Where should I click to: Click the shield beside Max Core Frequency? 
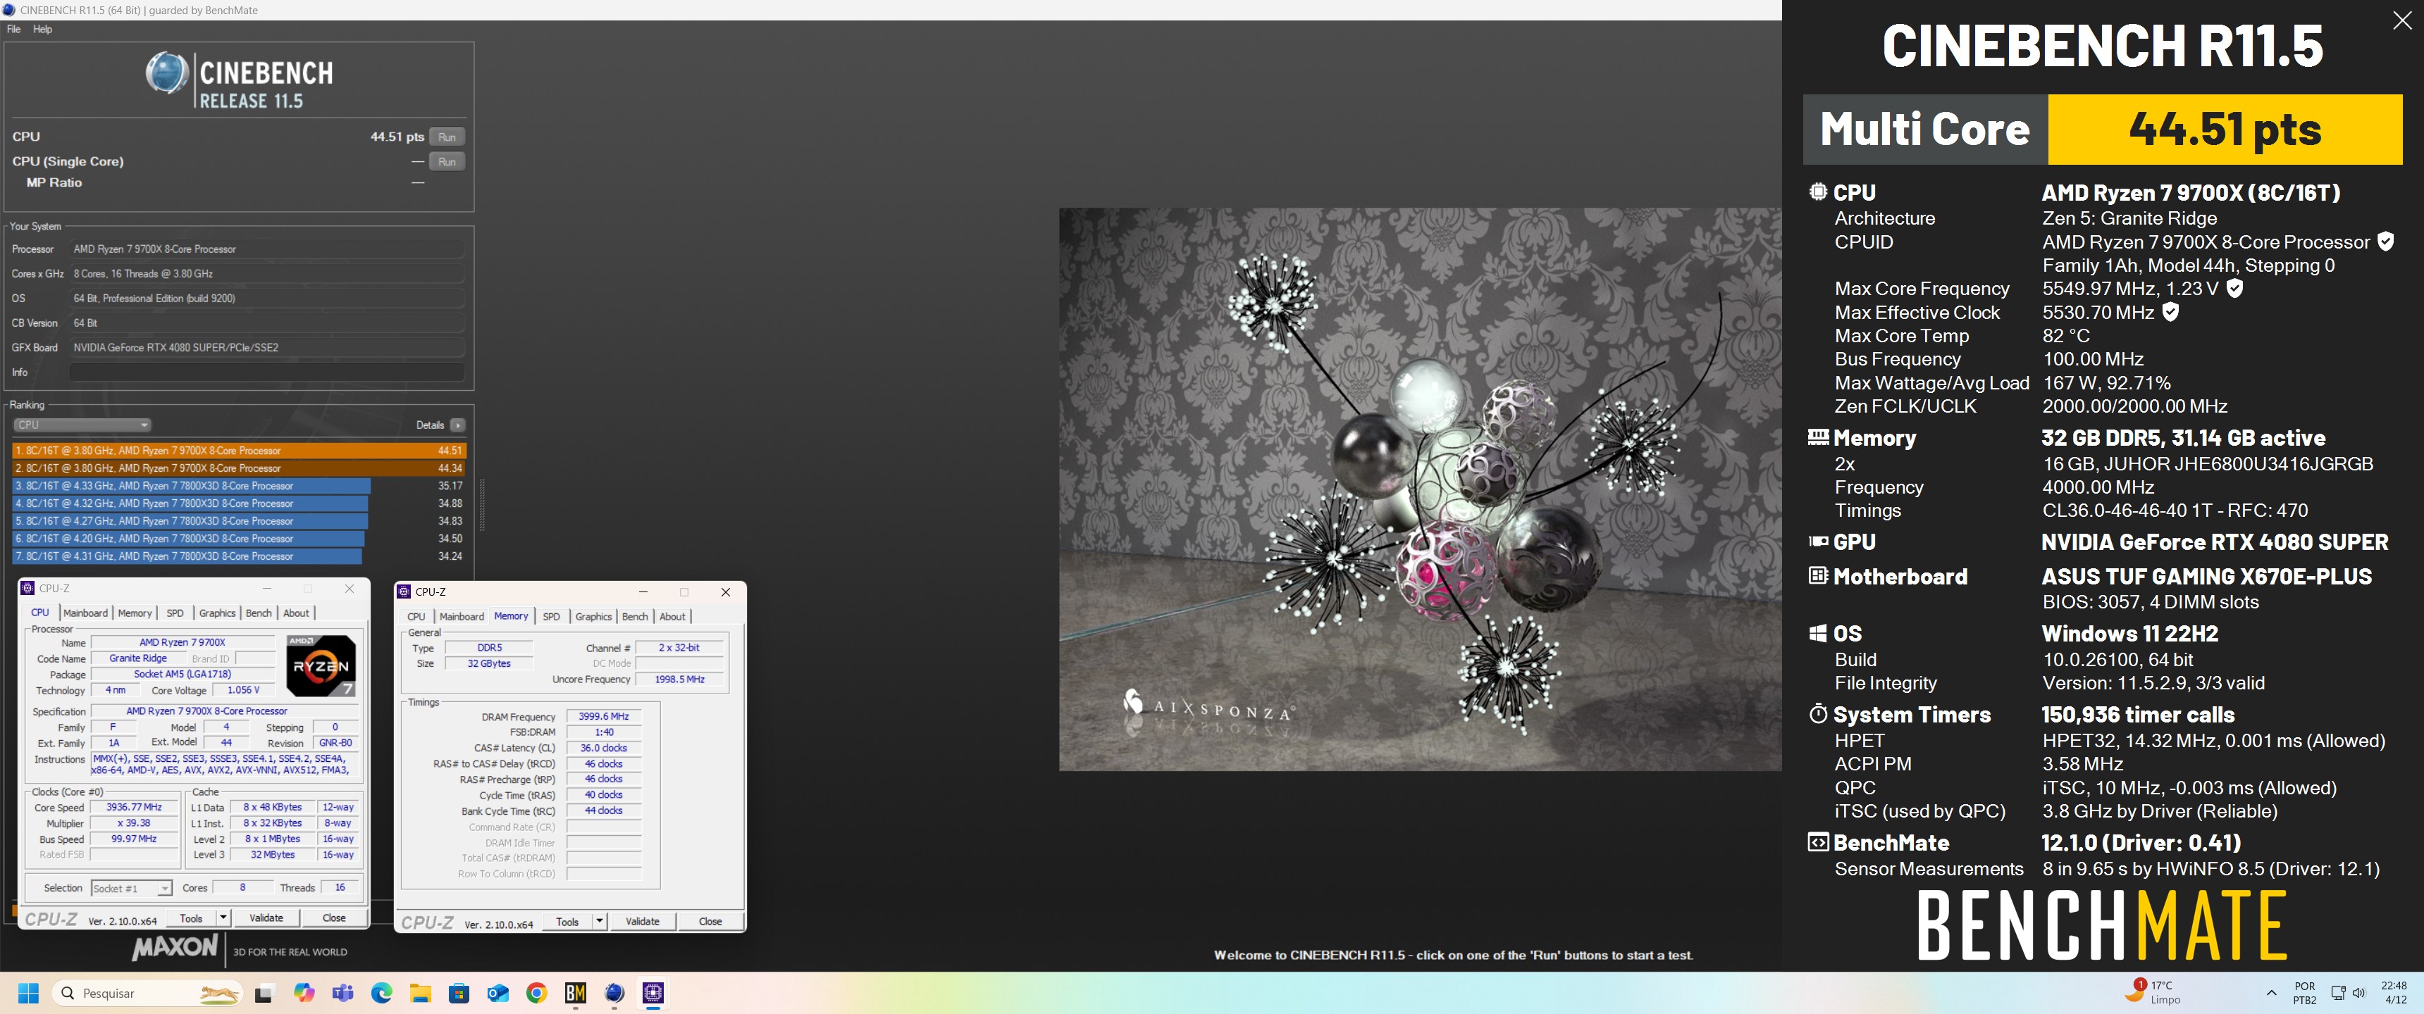[2235, 289]
